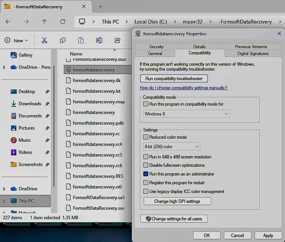The height and width of the screenshot is (242, 285).
Task: Click Apply in the Properties dialog
Action: click(x=268, y=236)
